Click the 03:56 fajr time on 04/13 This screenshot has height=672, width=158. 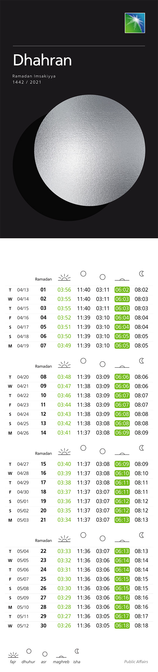[x=64, y=290]
